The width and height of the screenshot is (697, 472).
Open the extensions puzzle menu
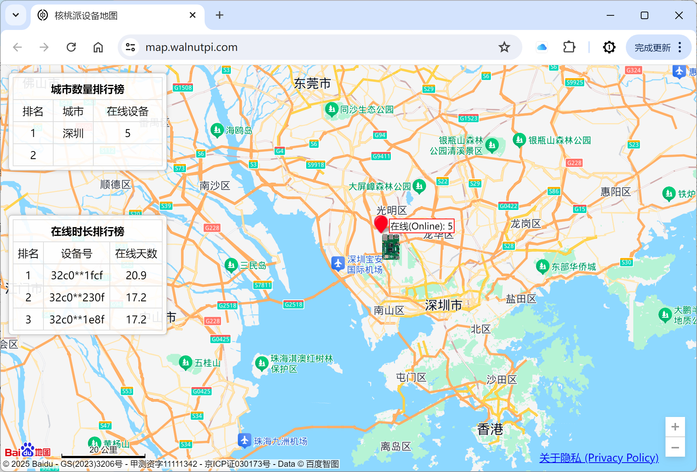569,47
